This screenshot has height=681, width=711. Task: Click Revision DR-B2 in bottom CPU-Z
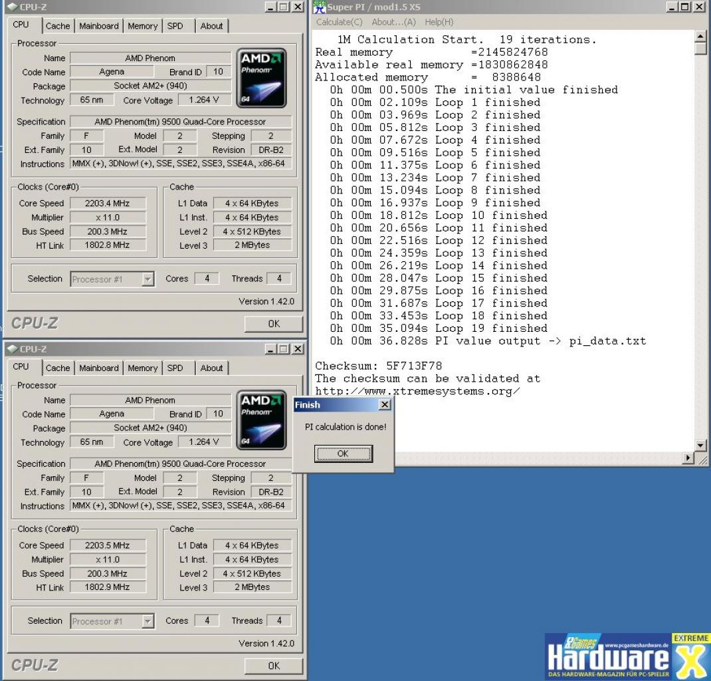coord(271,492)
